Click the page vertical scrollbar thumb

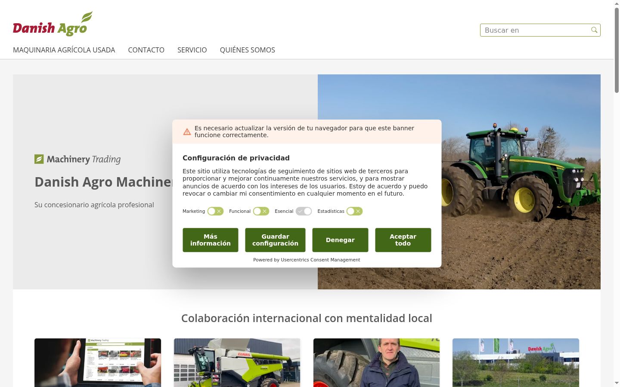(x=617, y=49)
